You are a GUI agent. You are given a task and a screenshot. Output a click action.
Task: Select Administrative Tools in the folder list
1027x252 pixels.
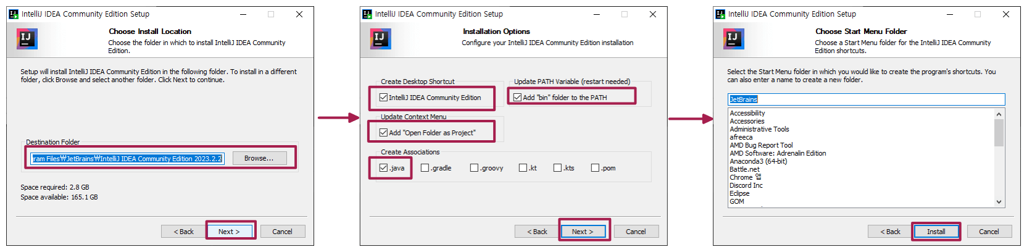click(x=759, y=129)
